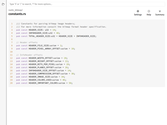Go to rustic_bitmap/ breadcrumb link

coord(15,10)
